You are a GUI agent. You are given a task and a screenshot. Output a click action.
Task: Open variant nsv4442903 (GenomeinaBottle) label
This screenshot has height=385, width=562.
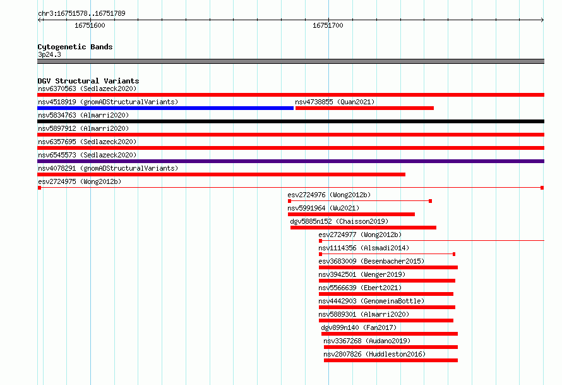(371, 301)
